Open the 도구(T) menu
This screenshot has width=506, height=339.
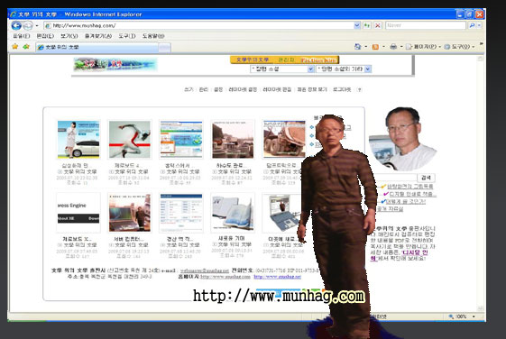pos(127,36)
